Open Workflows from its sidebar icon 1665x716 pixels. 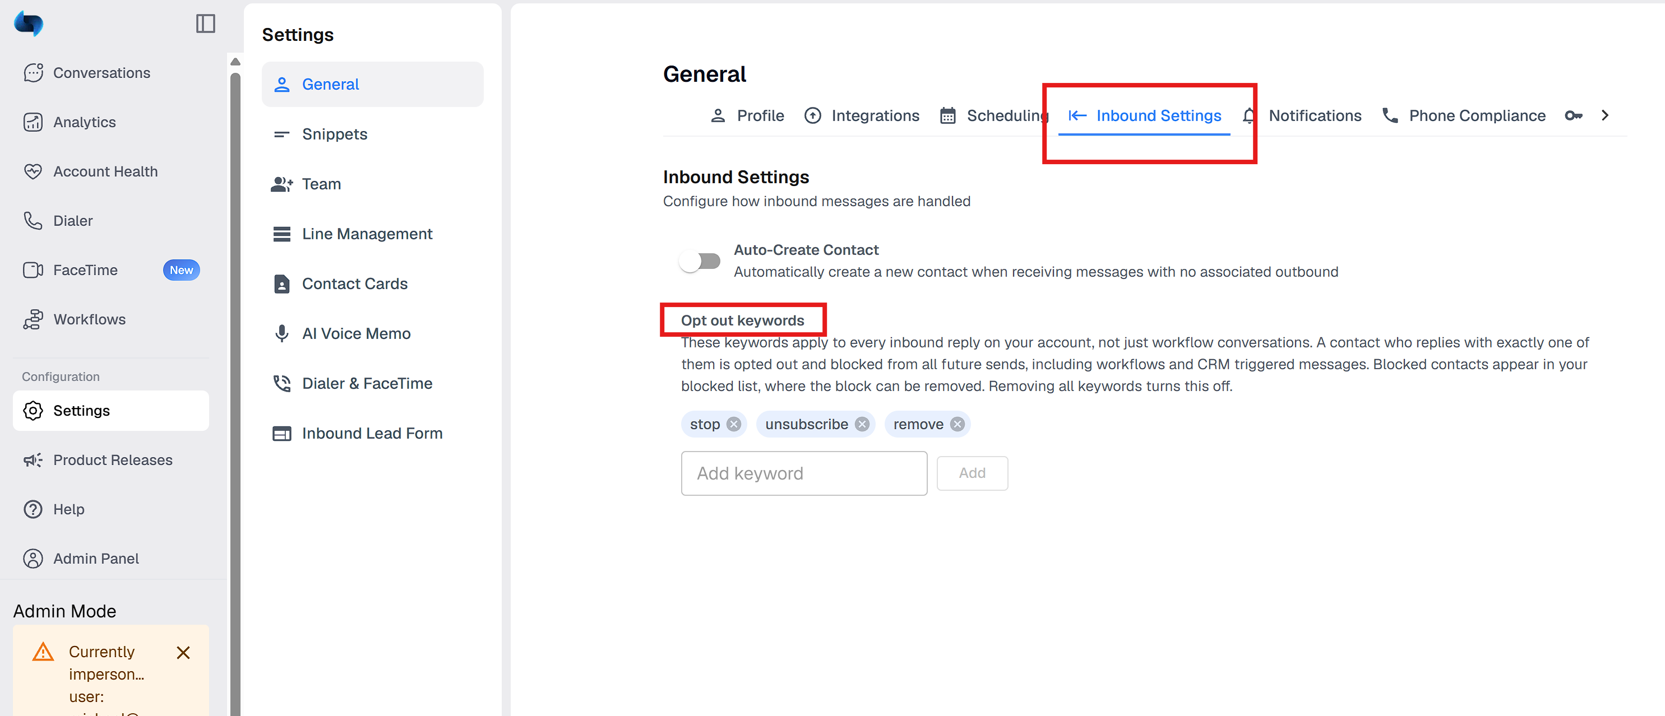coord(33,319)
